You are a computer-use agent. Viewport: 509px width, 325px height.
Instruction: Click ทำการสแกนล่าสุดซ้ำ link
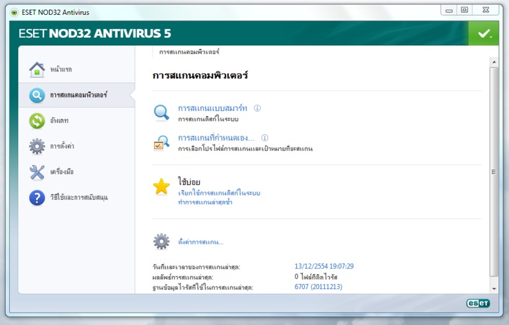(205, 202)
